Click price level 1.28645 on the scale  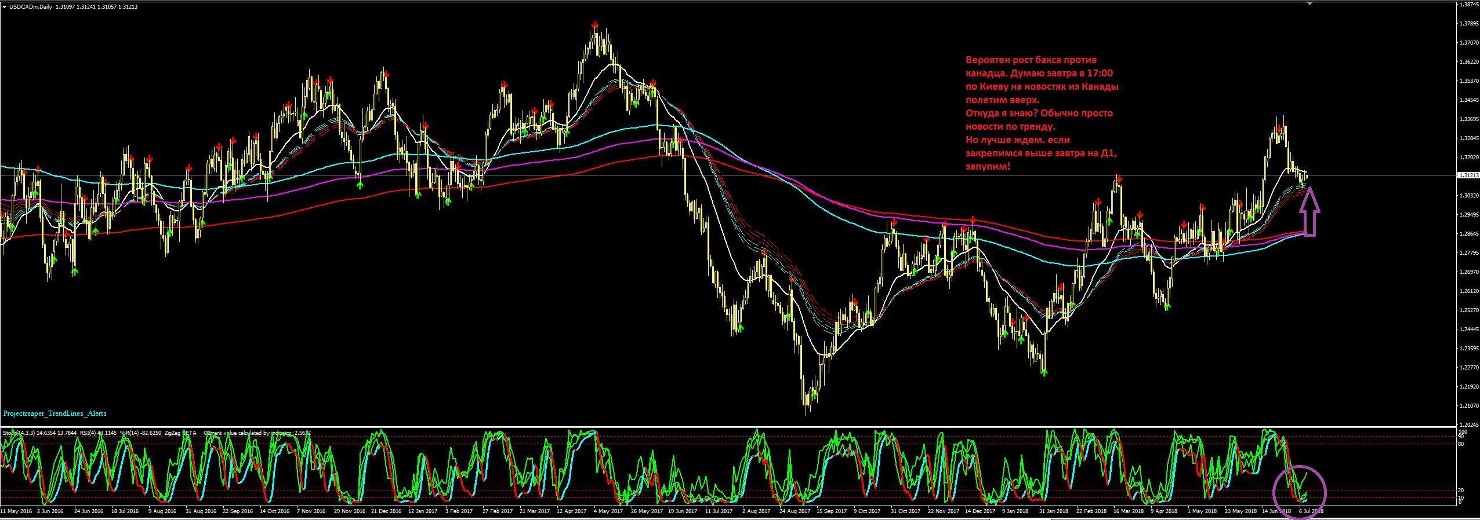pos(1468,234)
